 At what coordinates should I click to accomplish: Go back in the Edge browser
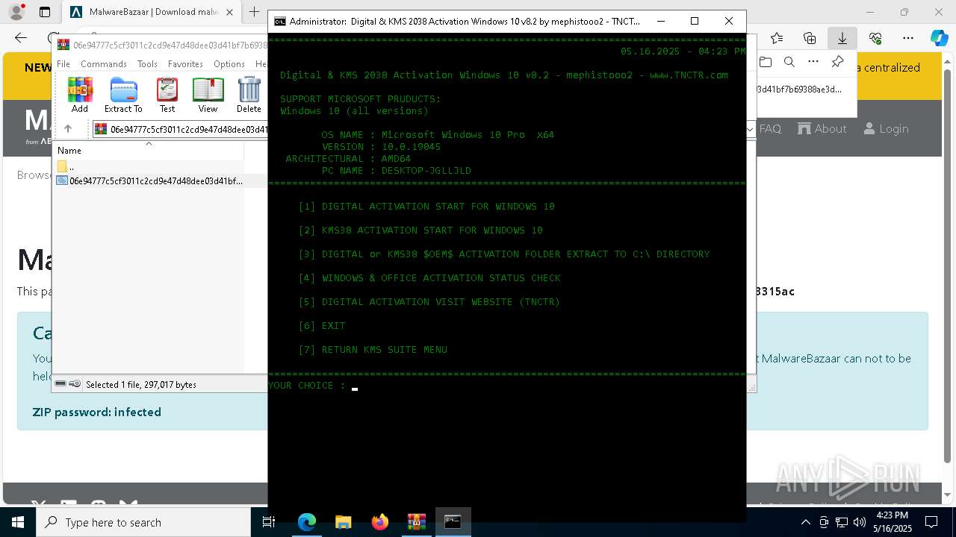pyautogui.click(x=21, y=38)
